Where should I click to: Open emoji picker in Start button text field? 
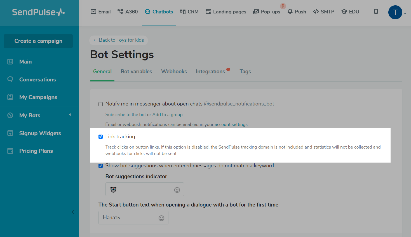[x=161, y=218]
